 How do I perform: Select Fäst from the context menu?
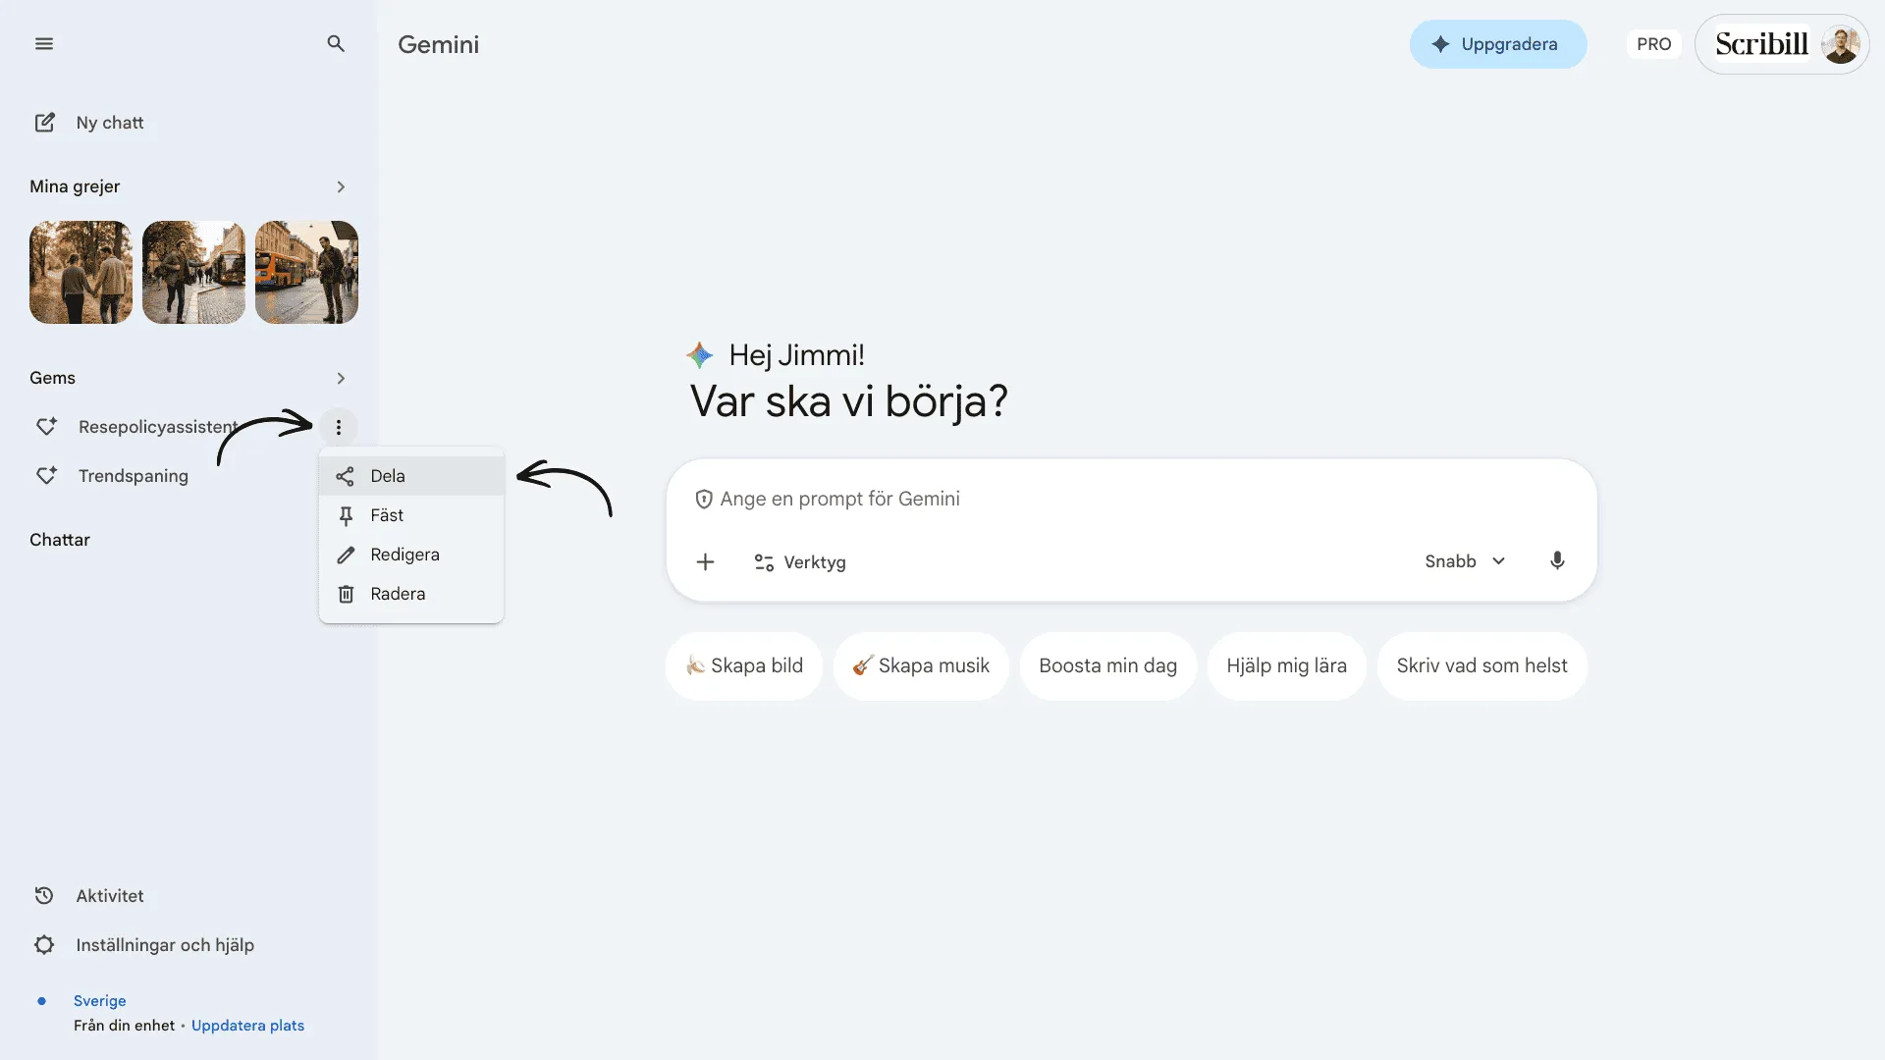pyautogui.click(x=411, y=515)
